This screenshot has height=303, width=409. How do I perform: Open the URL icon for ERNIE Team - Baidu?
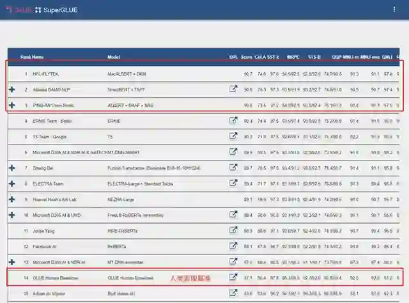tap(233, 120)
